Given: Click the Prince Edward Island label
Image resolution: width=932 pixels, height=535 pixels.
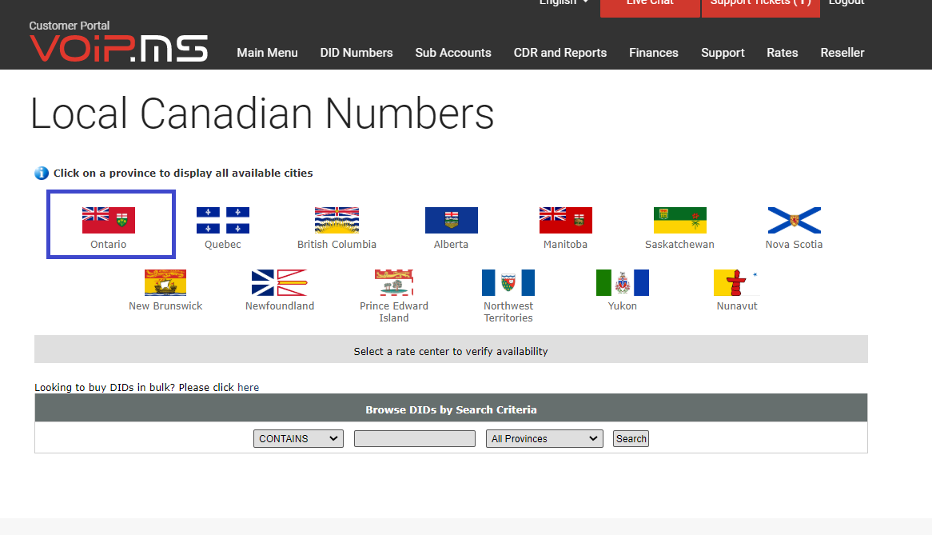Looking at the screenshot, I should (394, 312).
